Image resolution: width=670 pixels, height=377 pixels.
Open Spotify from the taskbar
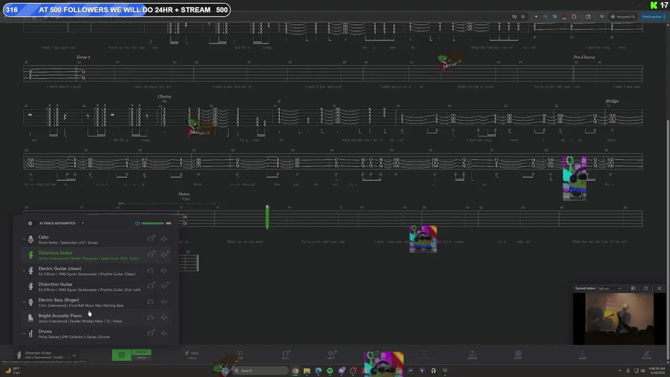pyautogui.click(x=330, y=371)
